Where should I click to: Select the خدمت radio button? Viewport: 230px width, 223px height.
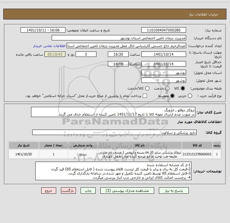point(167,88)
